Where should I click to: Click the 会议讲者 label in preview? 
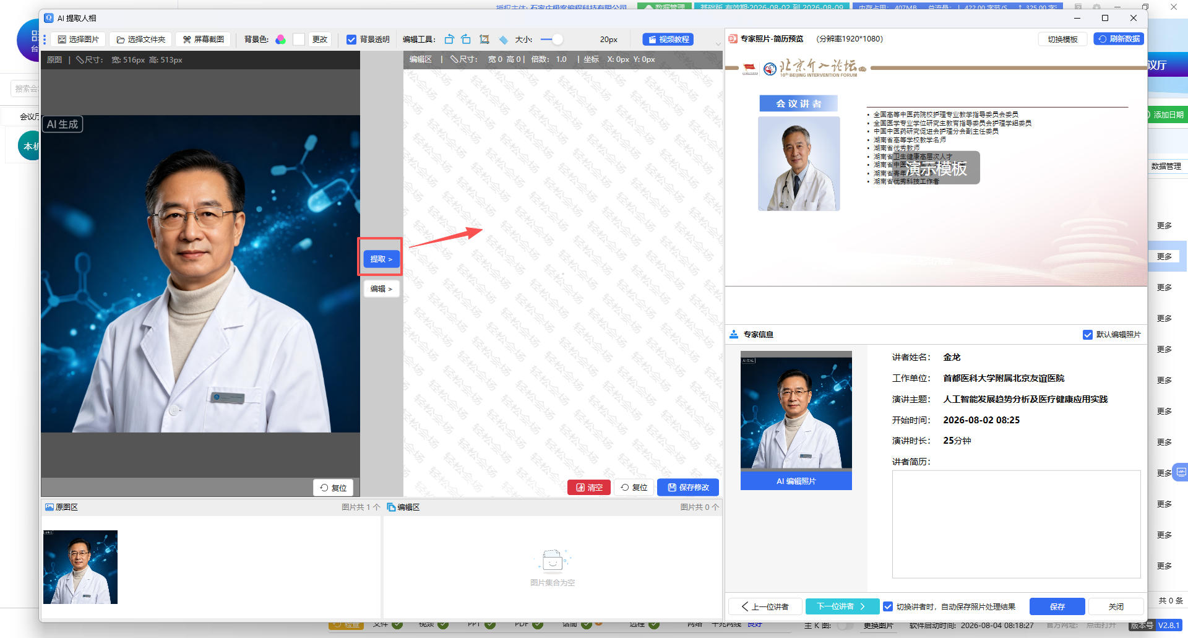pos(798,103)
